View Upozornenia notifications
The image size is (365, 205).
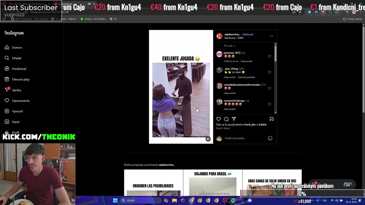coord(17,101)
